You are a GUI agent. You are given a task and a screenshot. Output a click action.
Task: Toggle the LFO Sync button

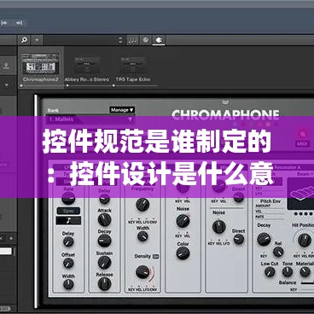68,211
